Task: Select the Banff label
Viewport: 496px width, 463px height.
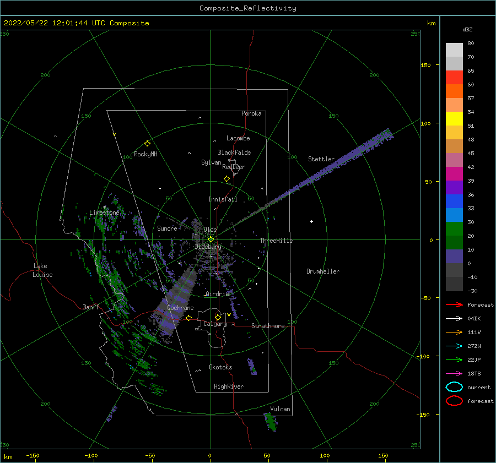Action: pyautogui.click(x=91, y=307)
